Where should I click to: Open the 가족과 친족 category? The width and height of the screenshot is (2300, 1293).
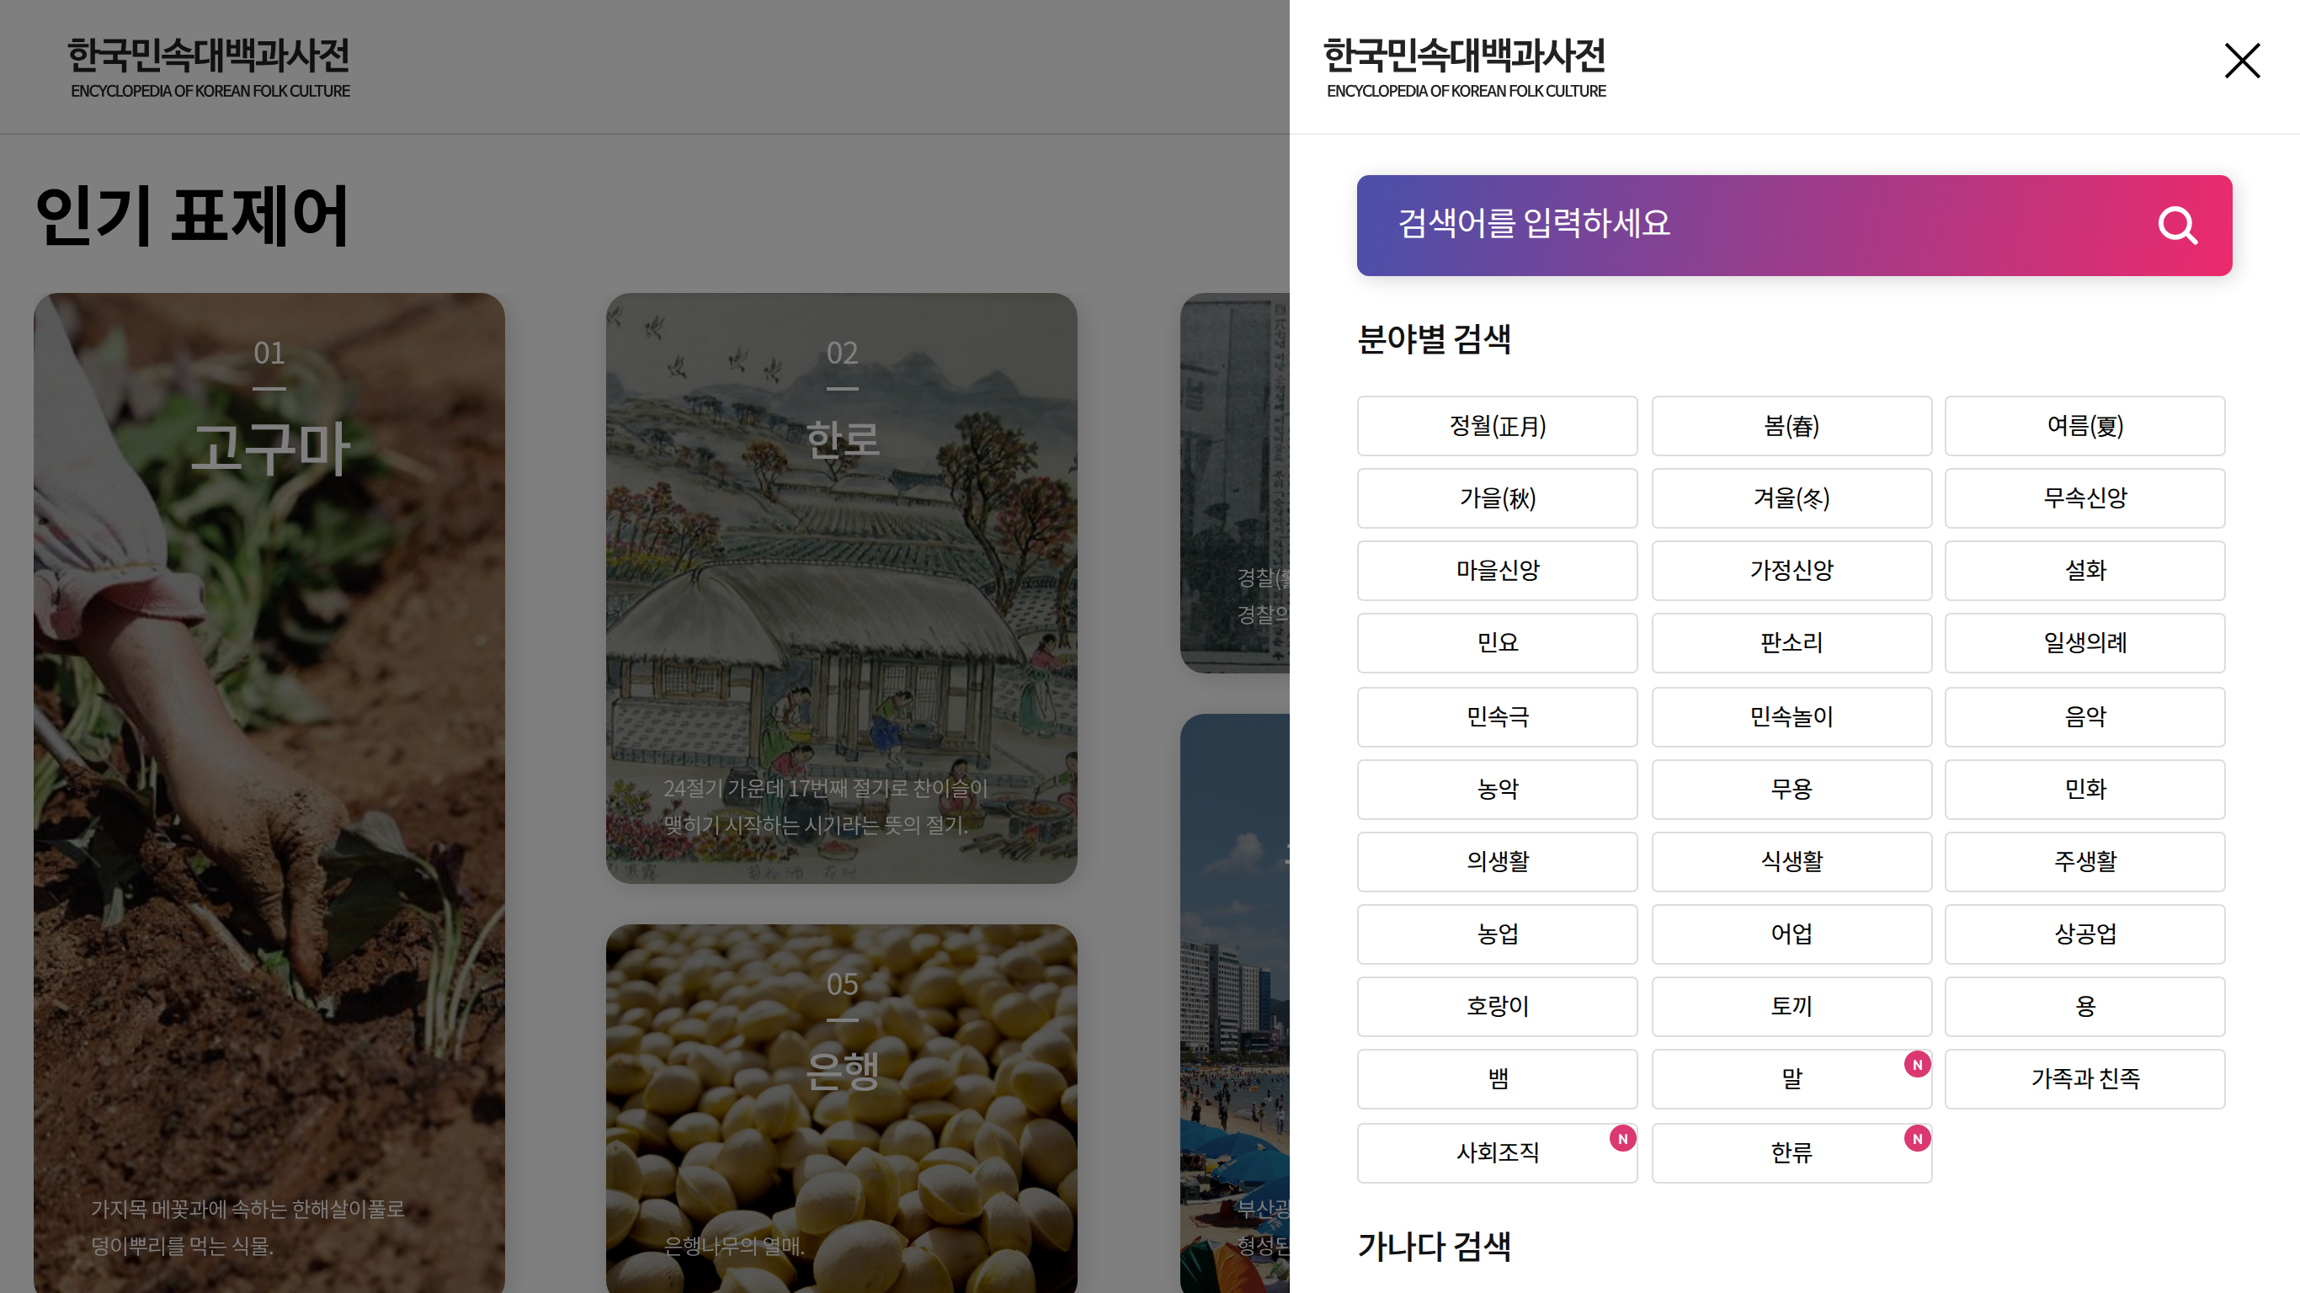click(x=2084, y=1078)
